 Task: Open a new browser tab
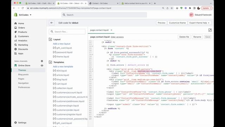coord(155,3)
